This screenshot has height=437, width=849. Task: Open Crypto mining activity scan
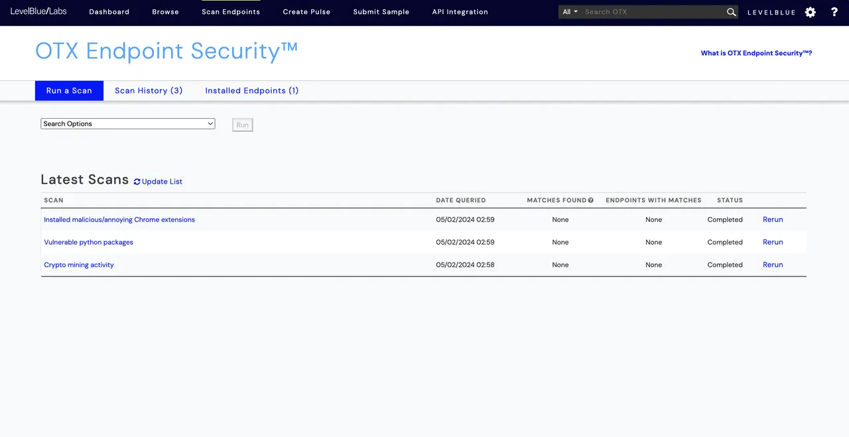click(x=79, y=265)
